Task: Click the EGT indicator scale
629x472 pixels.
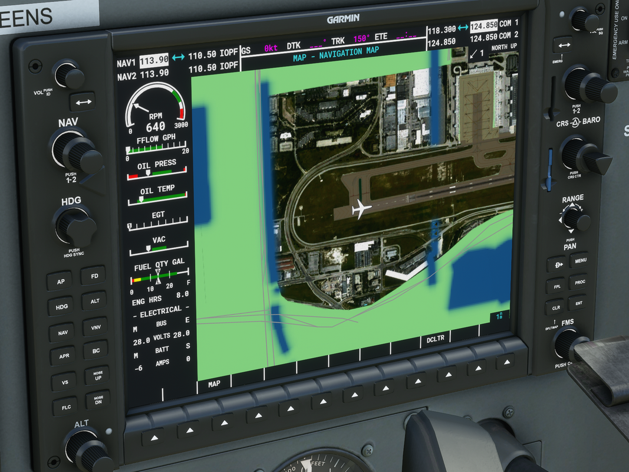Action: pyautogui.click(x=159, y=224)
